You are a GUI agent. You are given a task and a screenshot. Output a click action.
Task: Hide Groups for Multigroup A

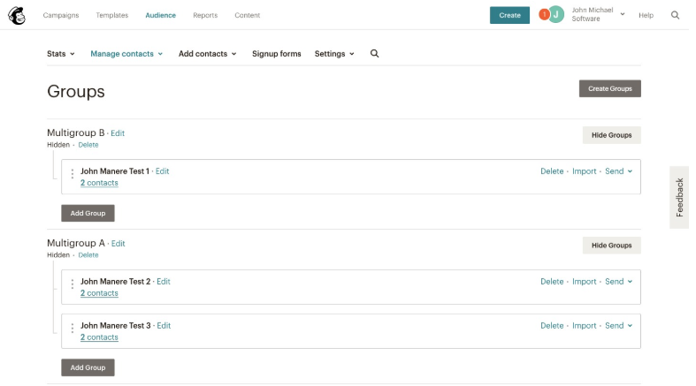pyautogui.click(x=612, y=246)
